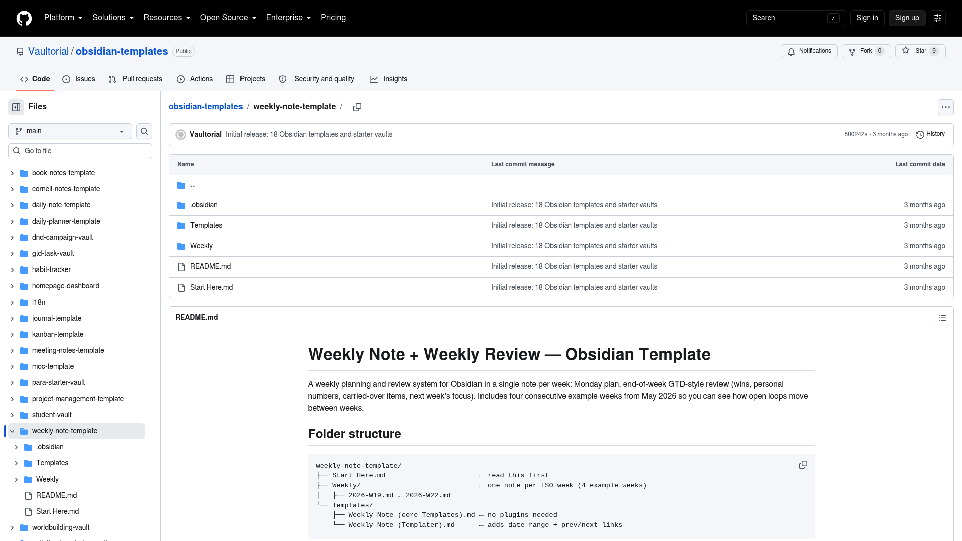Collapse the weekly-note-template folder chevron
Viewport: 962px width, 541px height.
[x=12, y=431]
